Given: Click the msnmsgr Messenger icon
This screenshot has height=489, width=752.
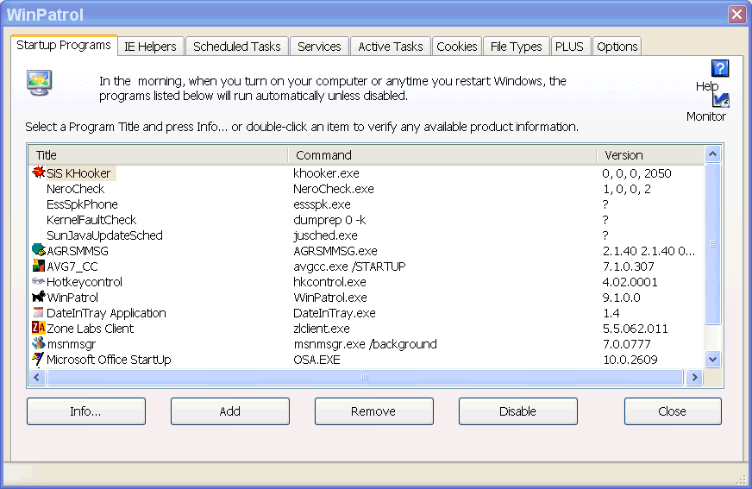Looking at the screenshot, I should [x=38, y=343].
